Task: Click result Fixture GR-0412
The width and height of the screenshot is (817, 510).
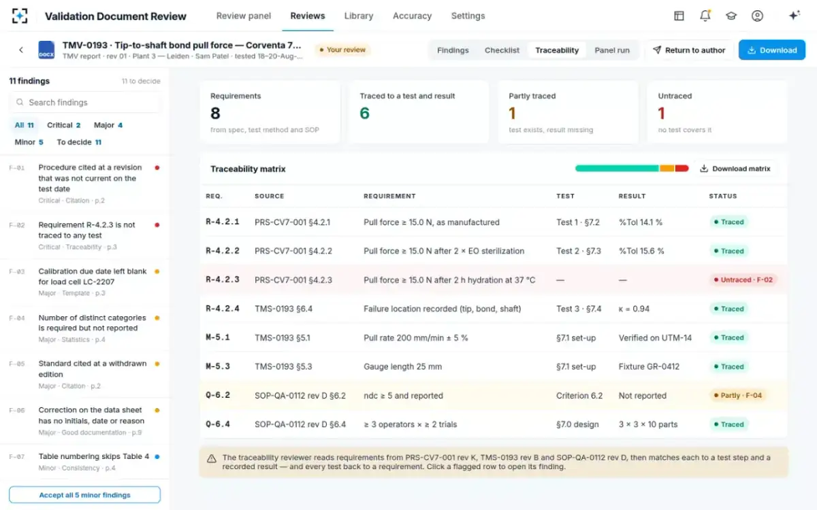Action: point(649,367)
